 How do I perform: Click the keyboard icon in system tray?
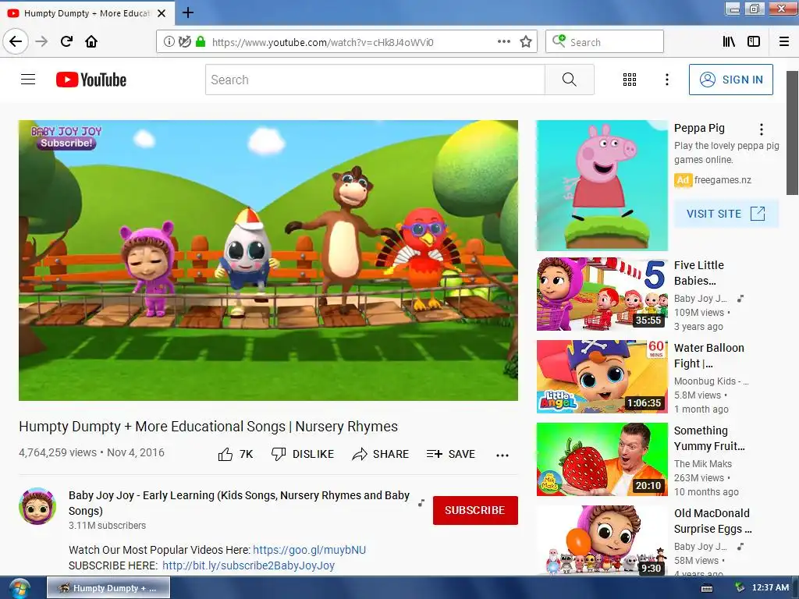pyautogui.click(x=707, y=588)
